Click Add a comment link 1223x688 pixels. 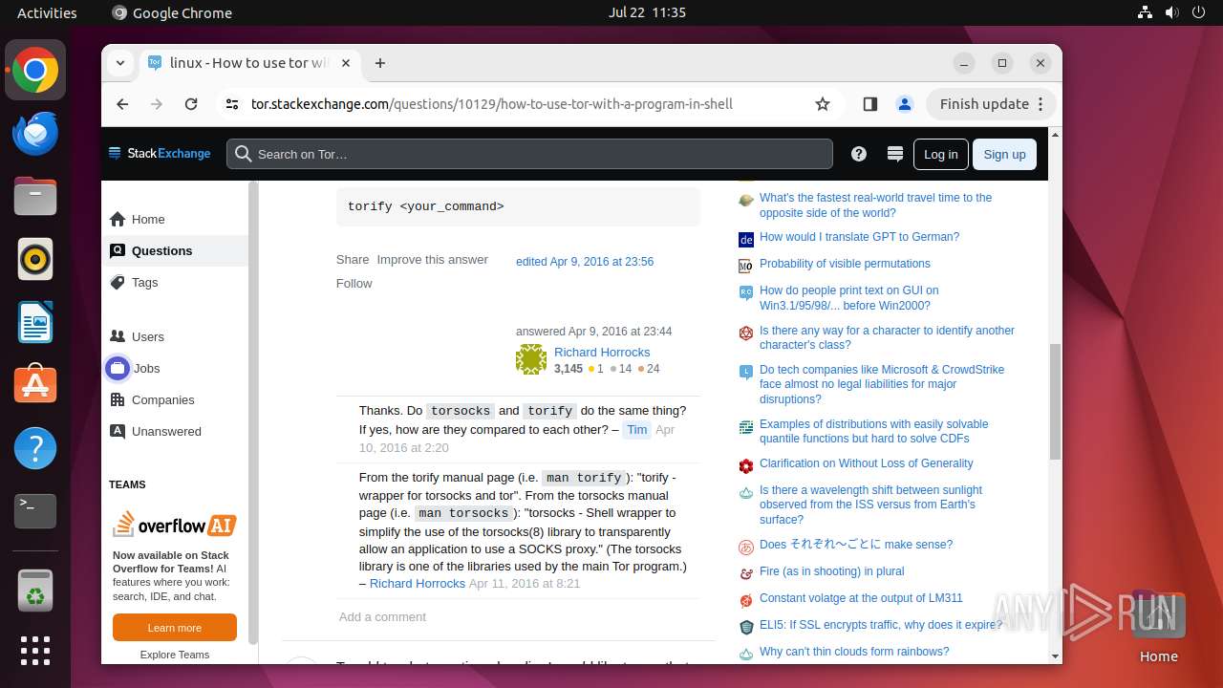pyautogui.click(x=382, y=616)
